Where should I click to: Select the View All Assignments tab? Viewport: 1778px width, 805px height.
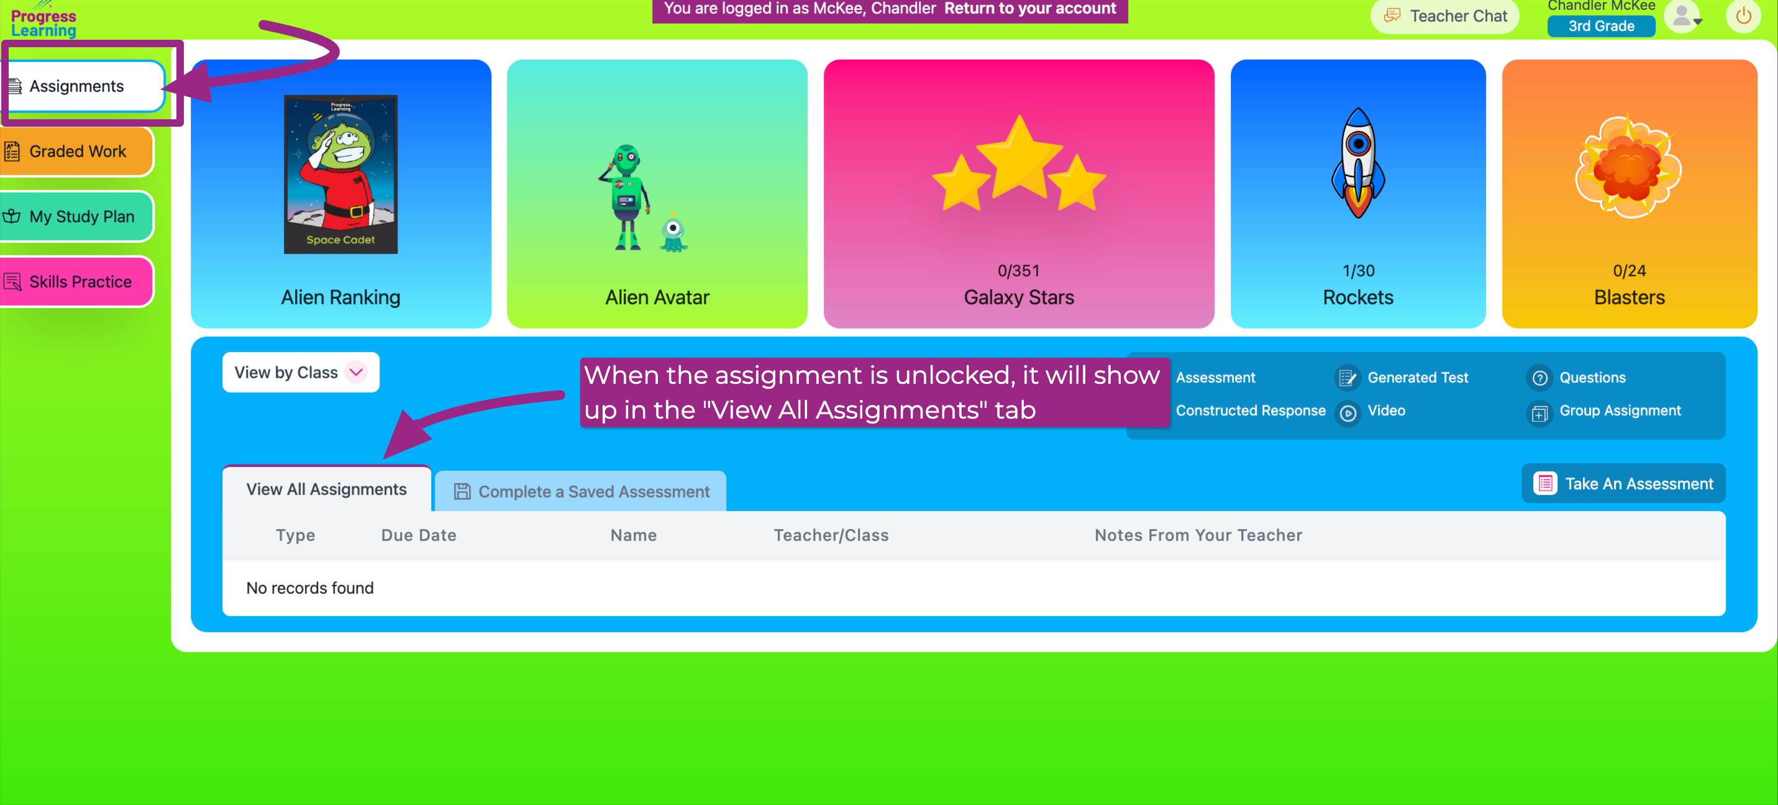click(x=327, y=489)
